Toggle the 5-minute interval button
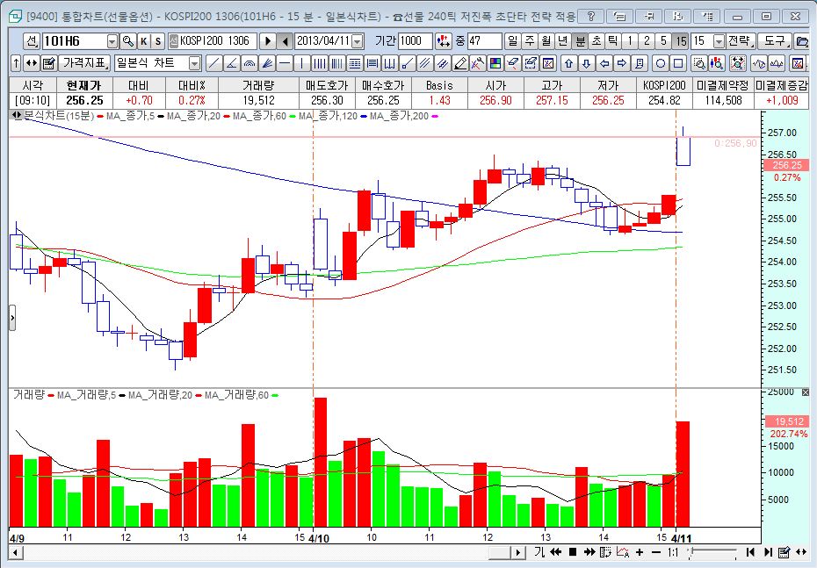The width and height of the screenshot is (817, 568). [664, 41]
